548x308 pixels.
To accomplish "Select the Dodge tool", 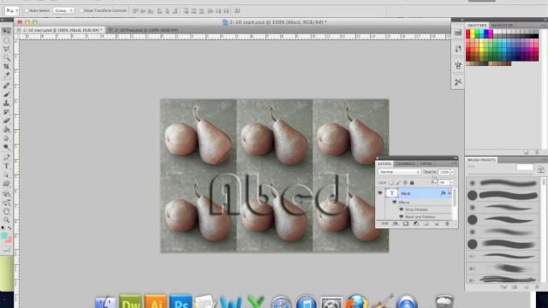I will (6, 147).
